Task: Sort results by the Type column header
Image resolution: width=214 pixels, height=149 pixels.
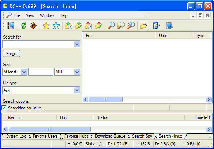Action: point(201,36)
